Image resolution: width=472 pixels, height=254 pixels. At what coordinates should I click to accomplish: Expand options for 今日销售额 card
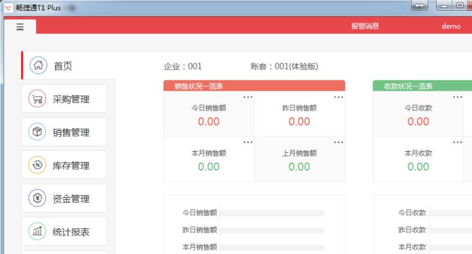tap(248, 97)
